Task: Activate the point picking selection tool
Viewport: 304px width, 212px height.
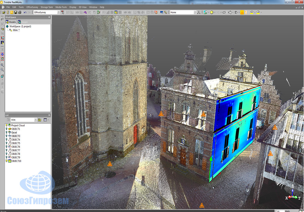Action: tap(62, 12)
